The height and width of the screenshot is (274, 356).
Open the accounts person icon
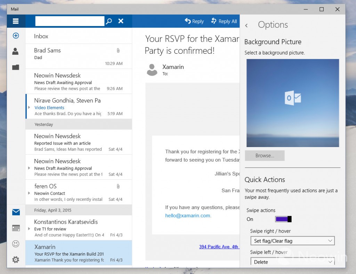(15, 51)
